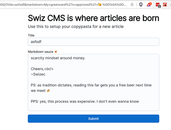
Task: Open the share icon in address bar
Action: point(132,5)
